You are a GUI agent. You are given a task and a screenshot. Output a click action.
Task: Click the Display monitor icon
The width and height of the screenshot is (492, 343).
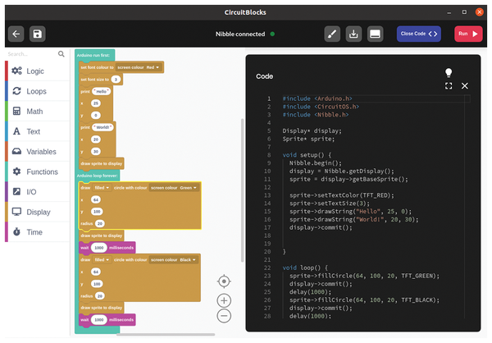pos(16,212)
